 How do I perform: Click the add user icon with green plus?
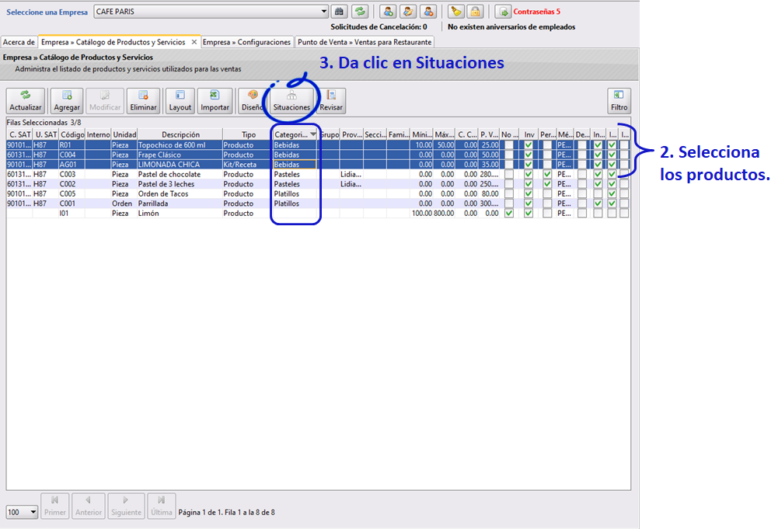click(388, 12)
